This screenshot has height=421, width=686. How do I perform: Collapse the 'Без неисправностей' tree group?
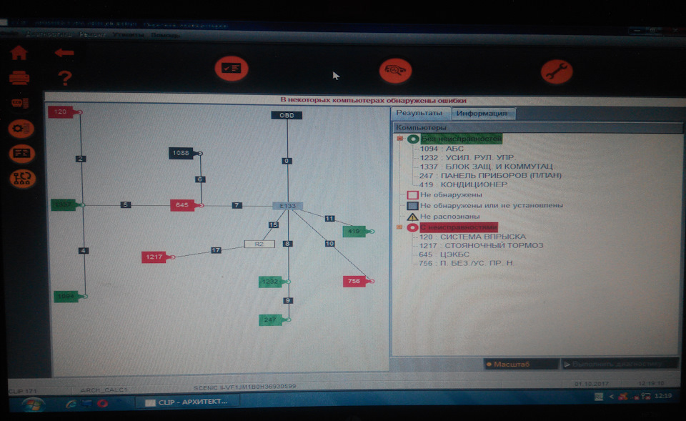399,138
